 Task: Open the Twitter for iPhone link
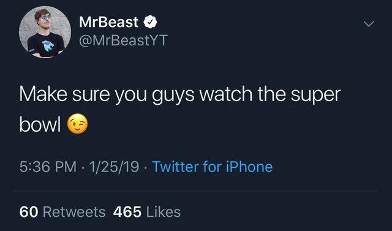[213, 167]
